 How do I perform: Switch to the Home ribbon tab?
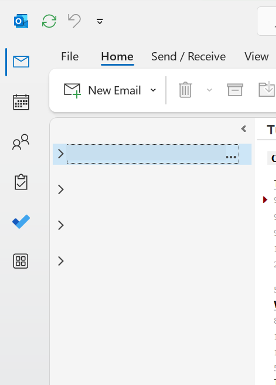117,57
